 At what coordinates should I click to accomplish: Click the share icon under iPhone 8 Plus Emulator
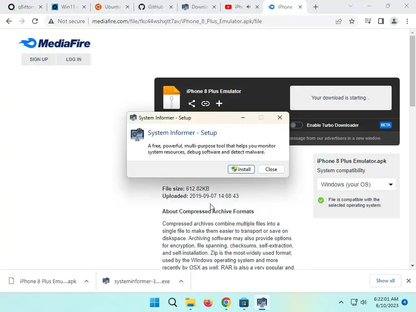(x=192, y=104)
